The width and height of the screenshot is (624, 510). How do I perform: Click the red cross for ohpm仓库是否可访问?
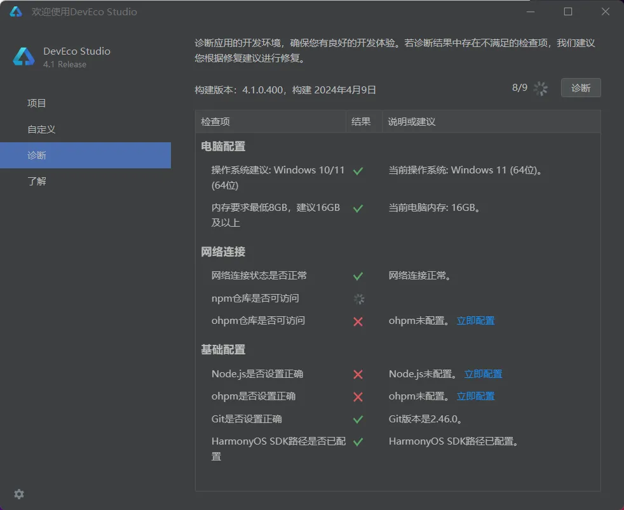358,321
